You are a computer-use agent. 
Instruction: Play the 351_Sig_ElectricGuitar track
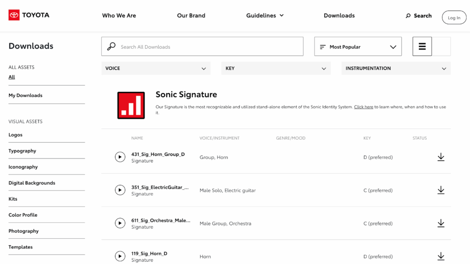point(120,190)
